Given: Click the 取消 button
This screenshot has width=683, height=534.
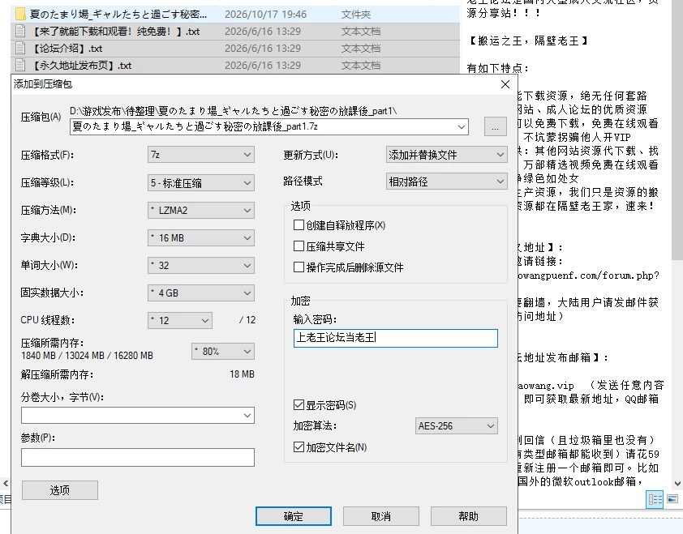Looking at the screenshot, I should [x=381, y=516].
